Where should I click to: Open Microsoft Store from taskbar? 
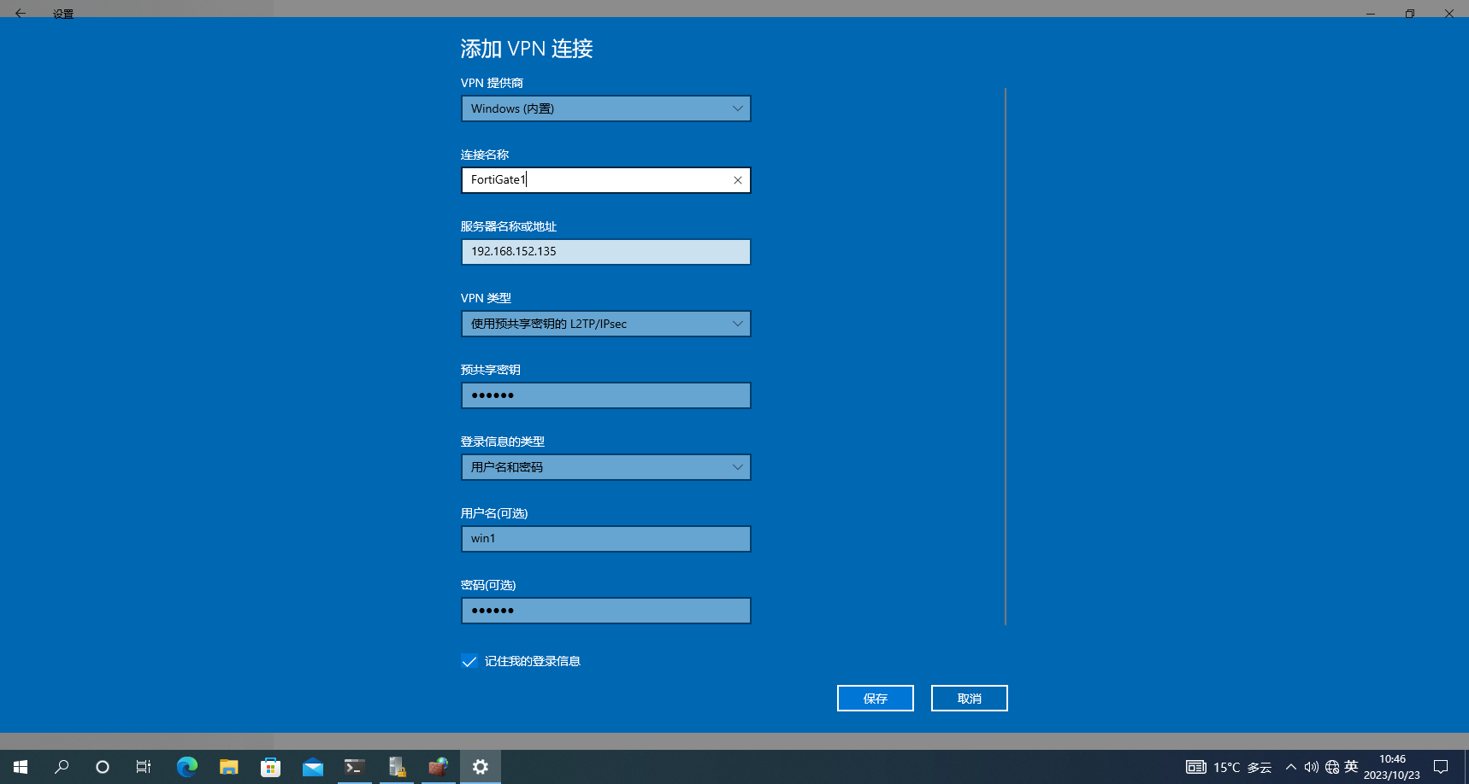click(x=270, y=767)
